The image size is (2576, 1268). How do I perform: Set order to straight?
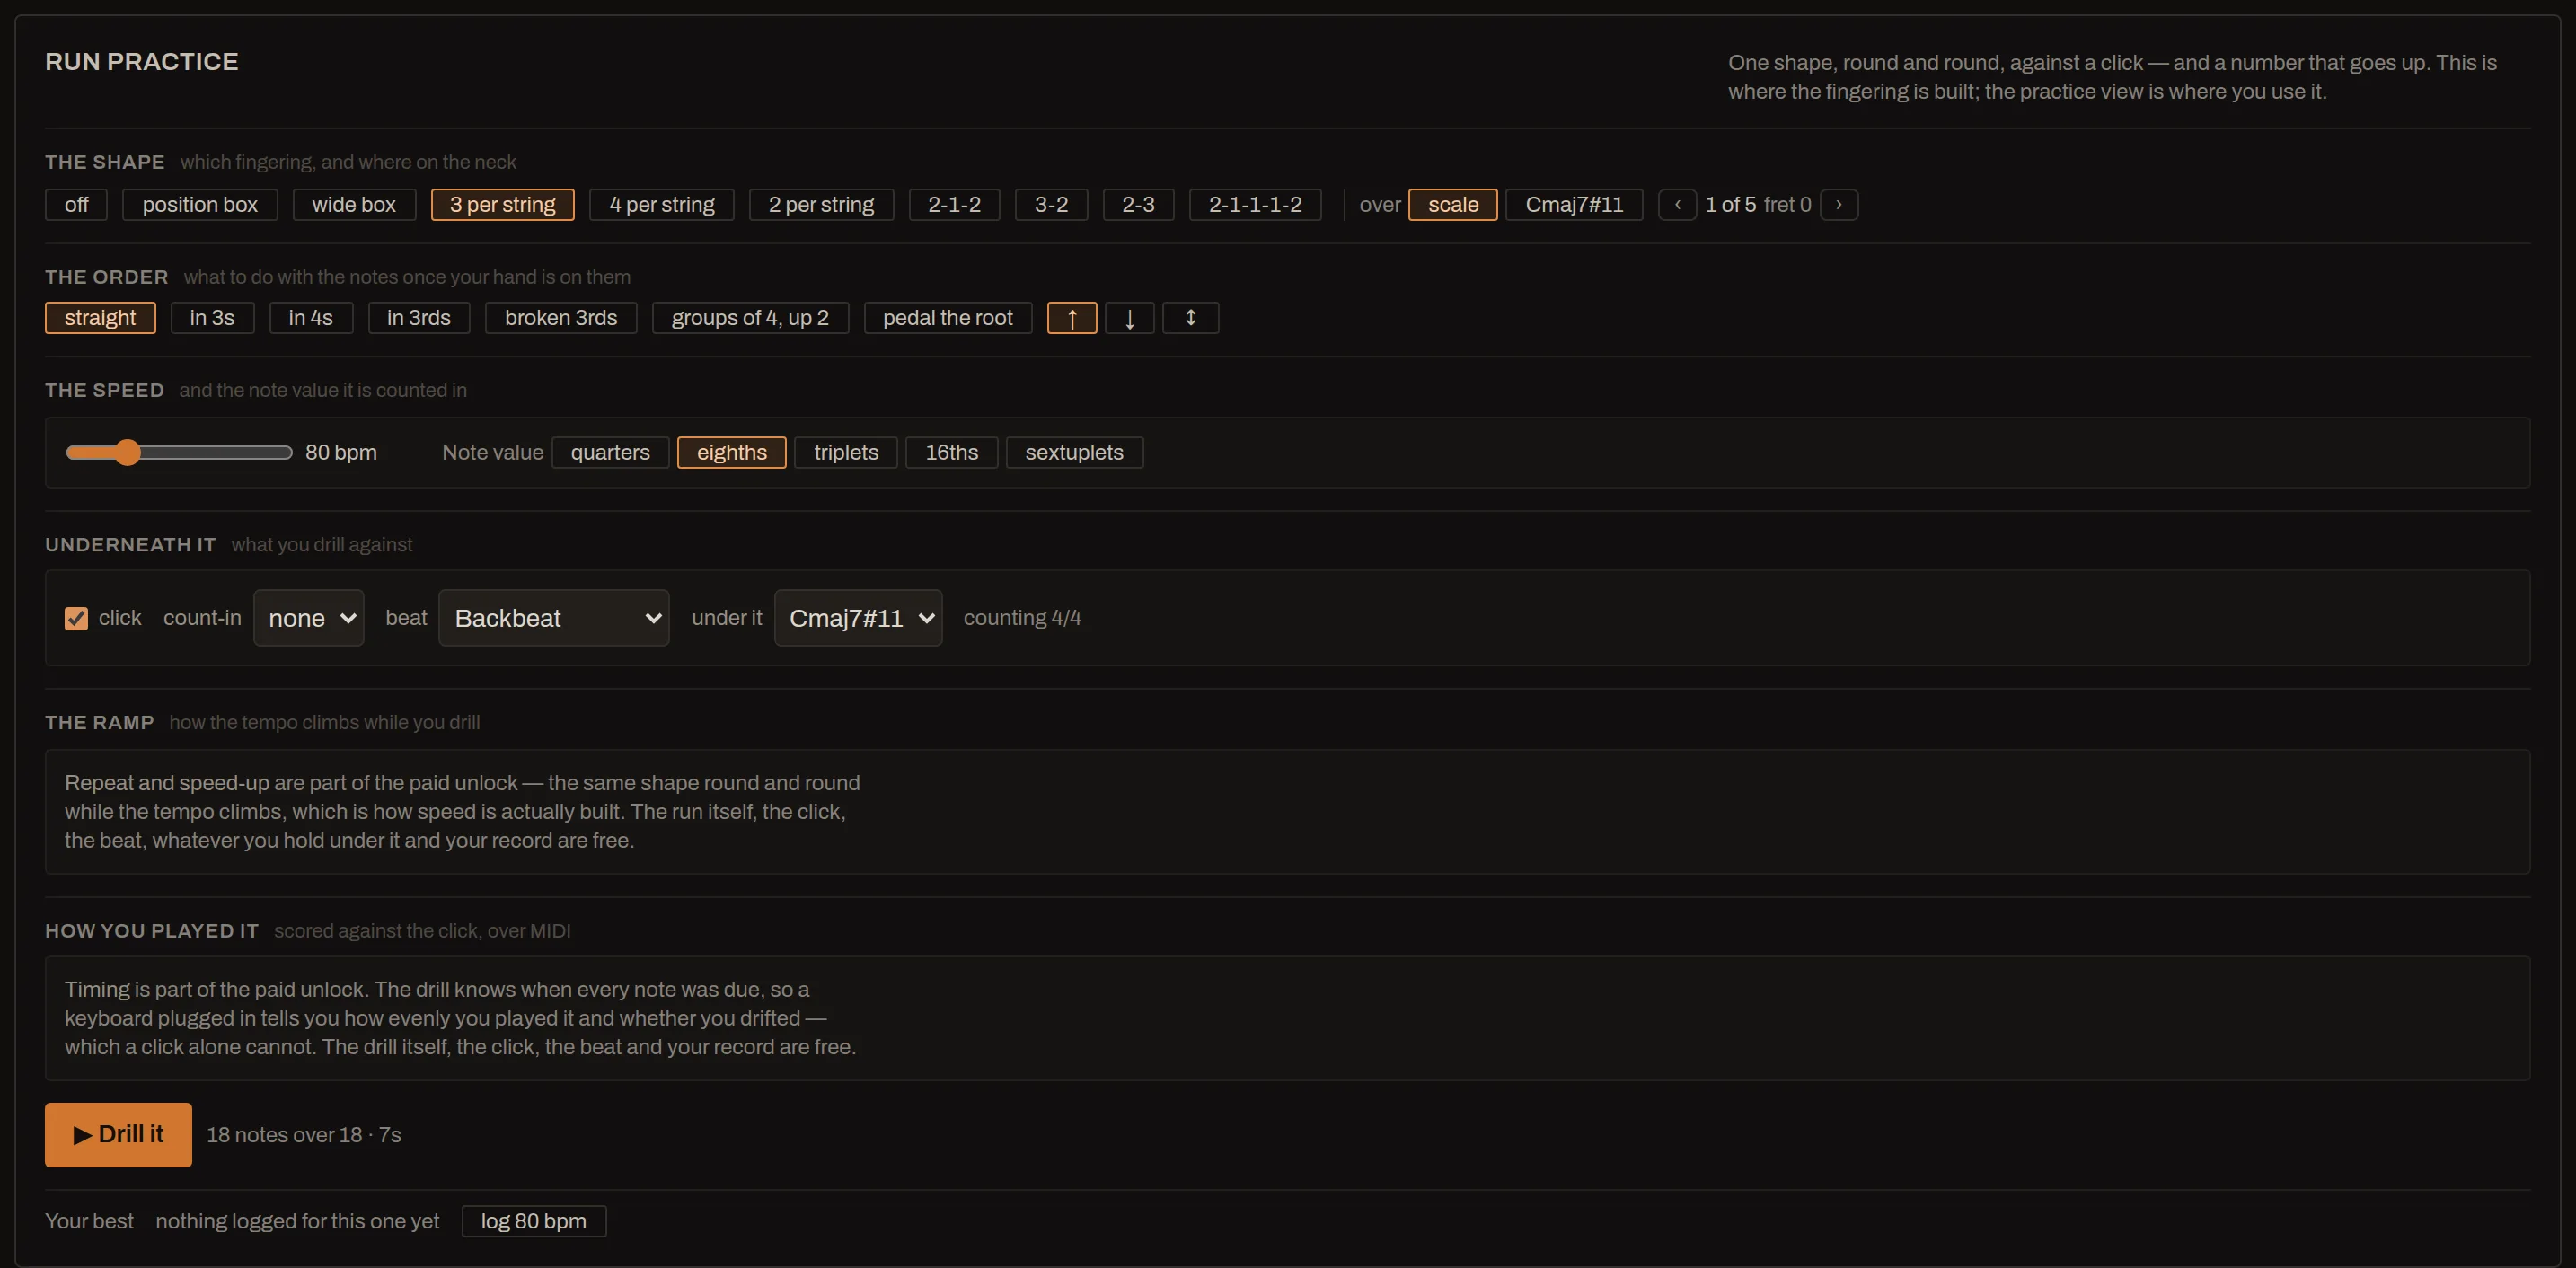[x=100, y=318]
